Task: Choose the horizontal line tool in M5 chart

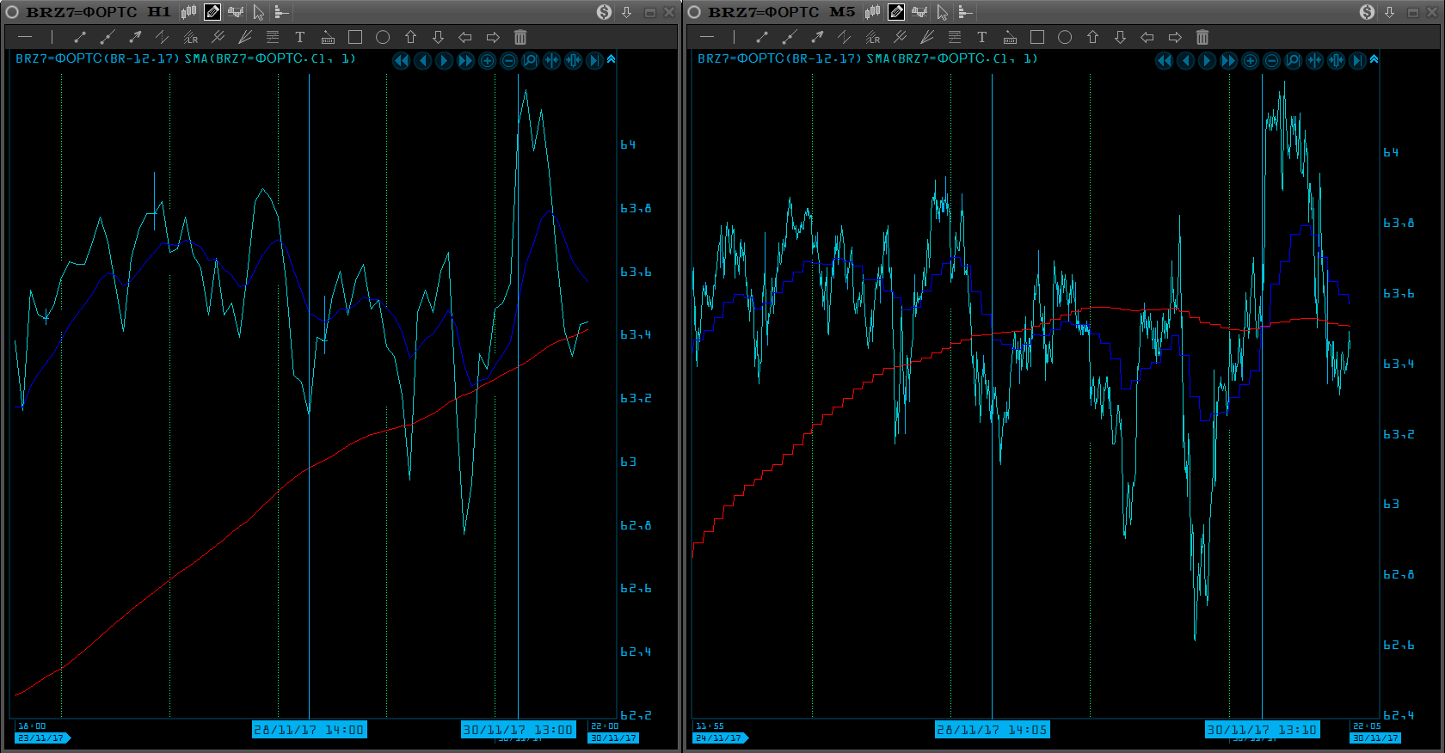Action: 706,37
